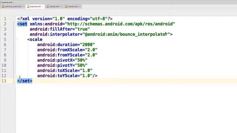Screen dimensions: 237x133
Task: Close the activity_main.xml tab
Action: click(x=23, y=7)
